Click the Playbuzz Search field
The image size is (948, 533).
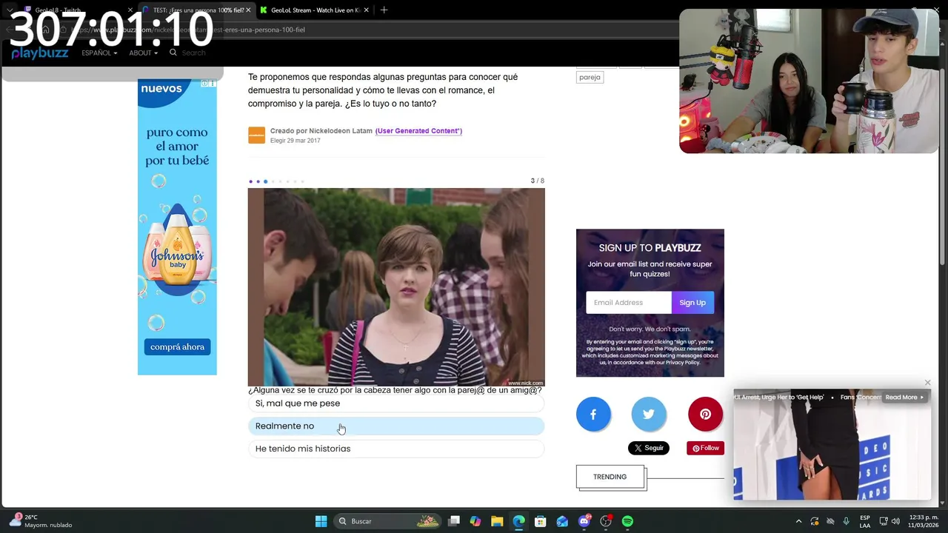(194, 53)
